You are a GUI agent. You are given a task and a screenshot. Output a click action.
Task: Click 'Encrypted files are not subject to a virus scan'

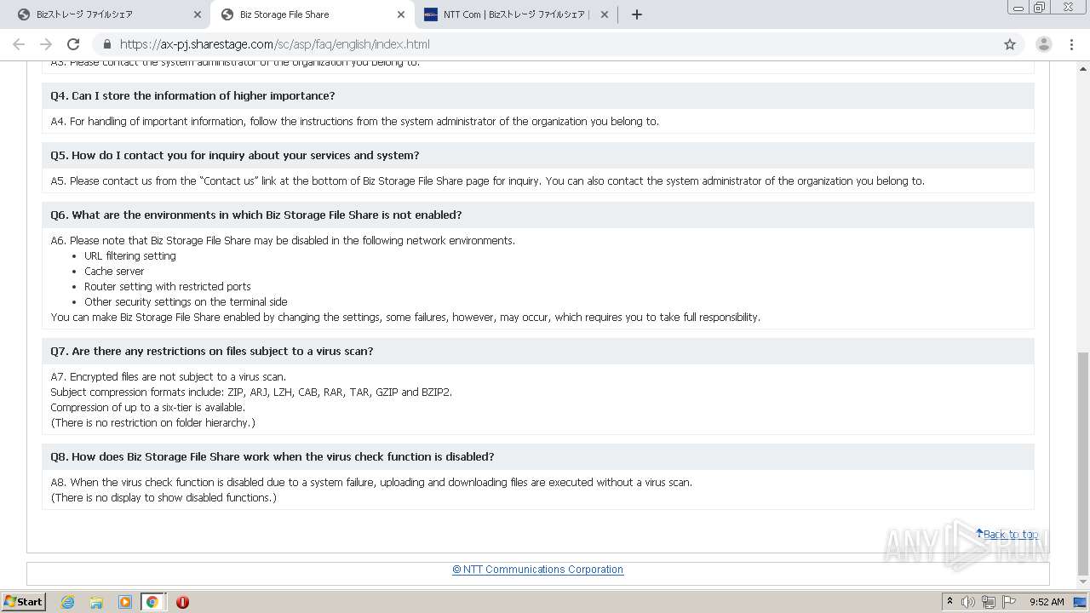[x=178, y=376]
